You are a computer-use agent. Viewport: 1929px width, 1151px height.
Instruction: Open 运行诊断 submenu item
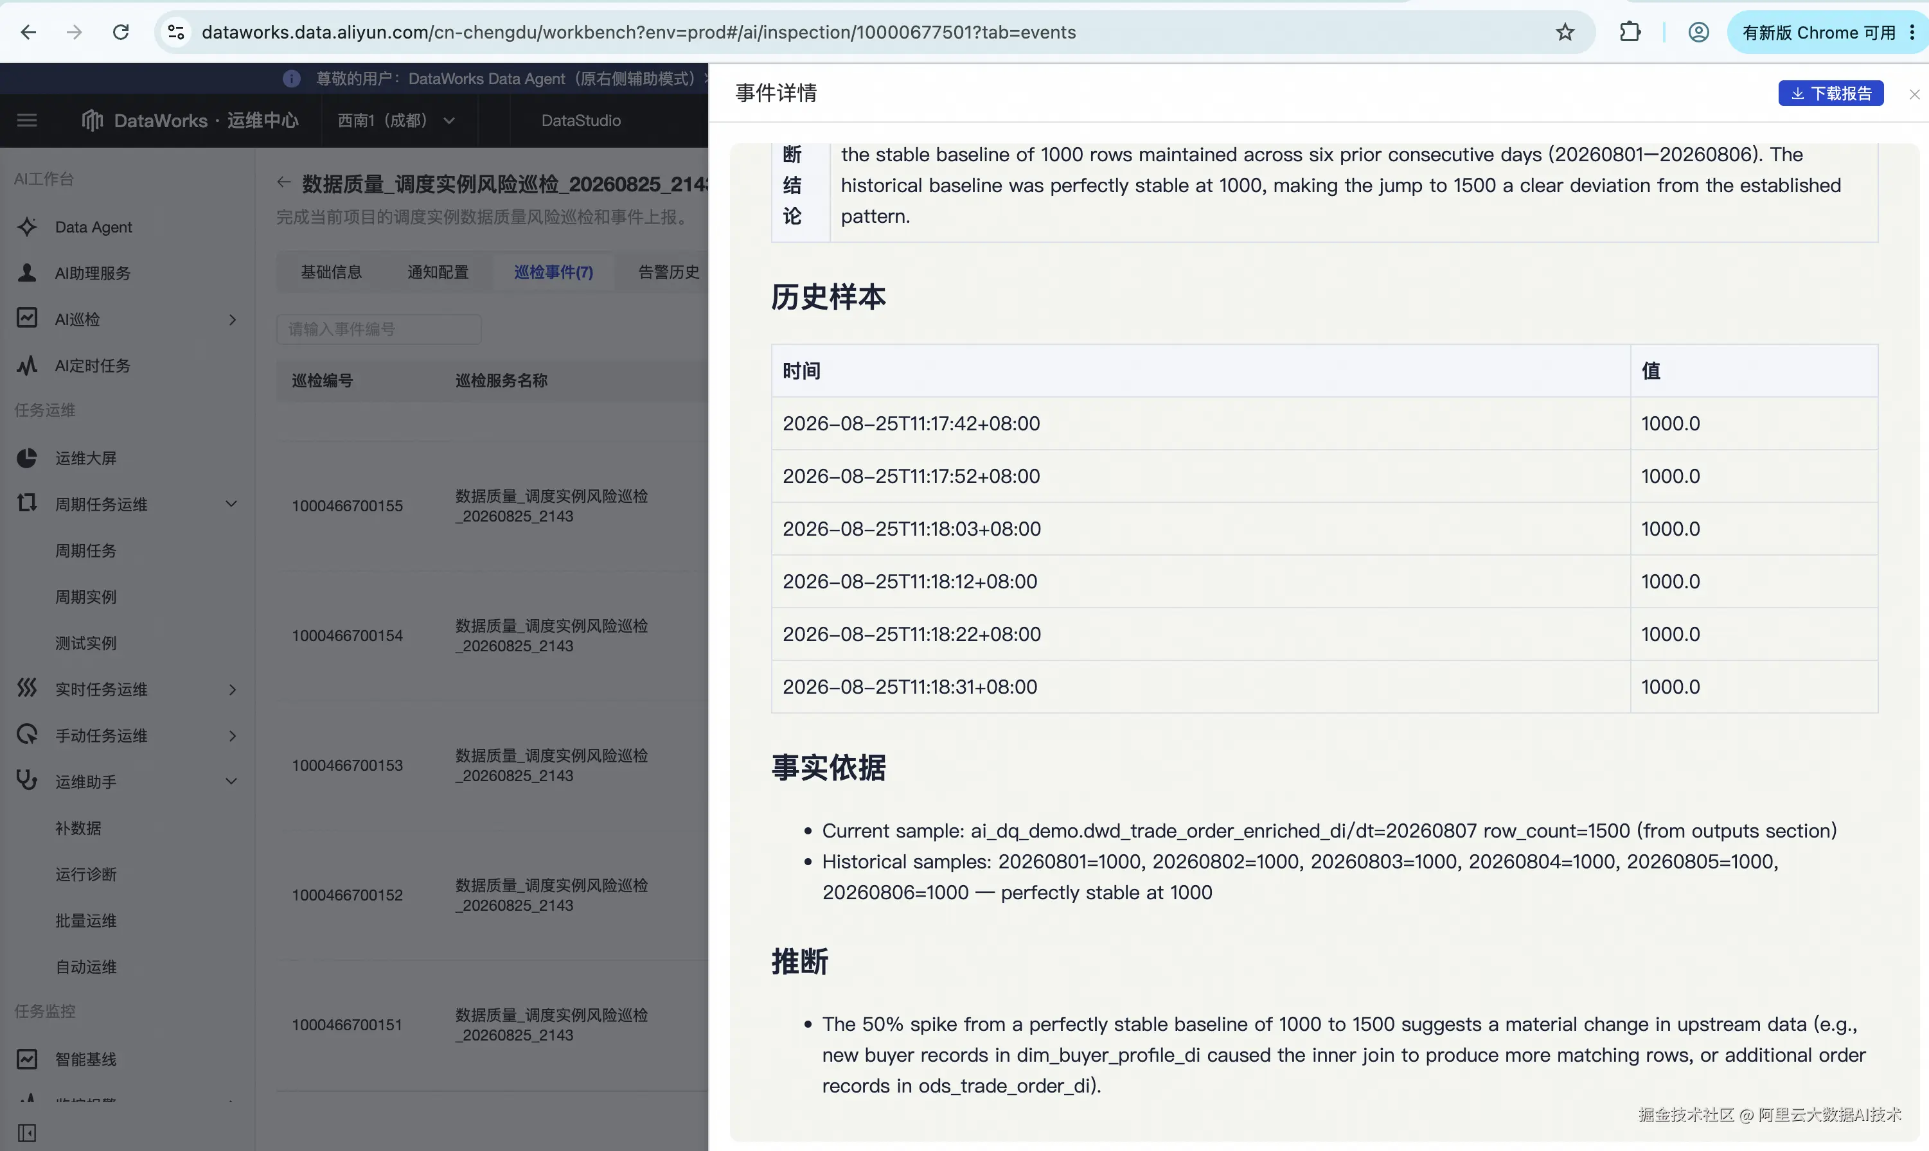(86, 874)
